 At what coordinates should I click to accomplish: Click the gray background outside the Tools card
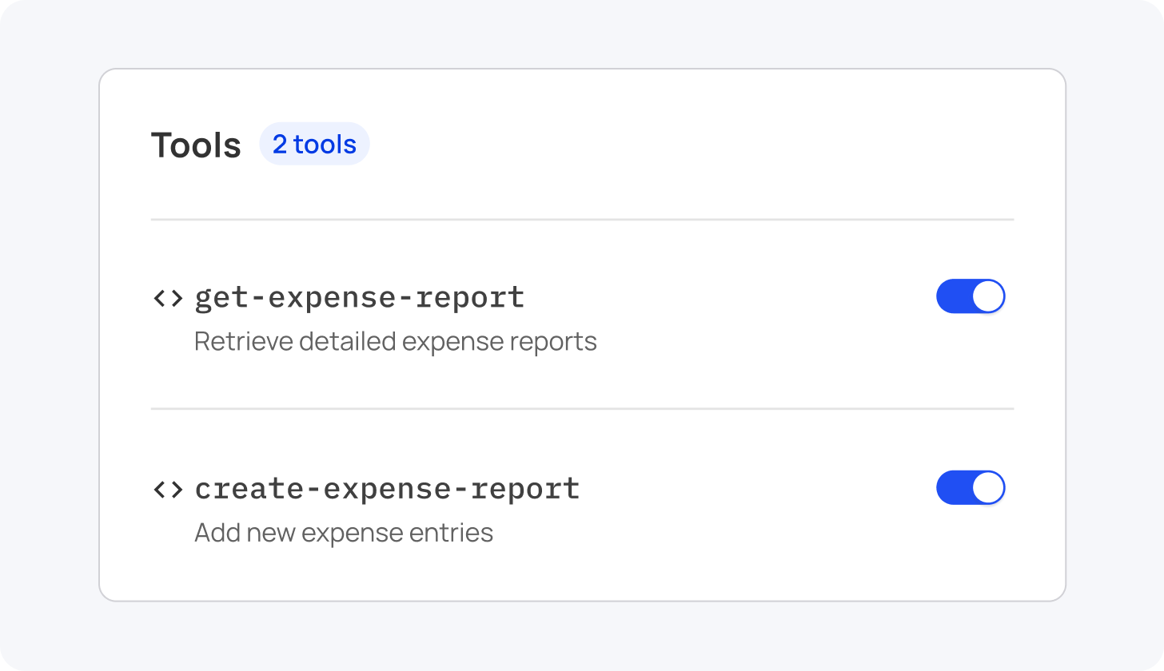(x=48, y=335)
